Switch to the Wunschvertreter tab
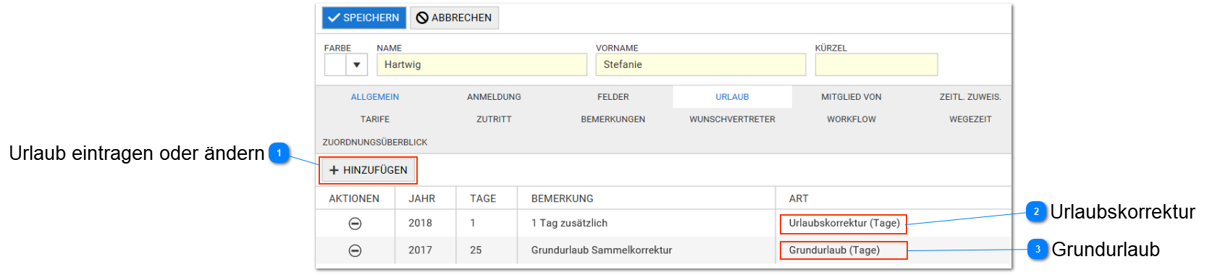This screenshot has width=1207, height=275. [732, 119]
